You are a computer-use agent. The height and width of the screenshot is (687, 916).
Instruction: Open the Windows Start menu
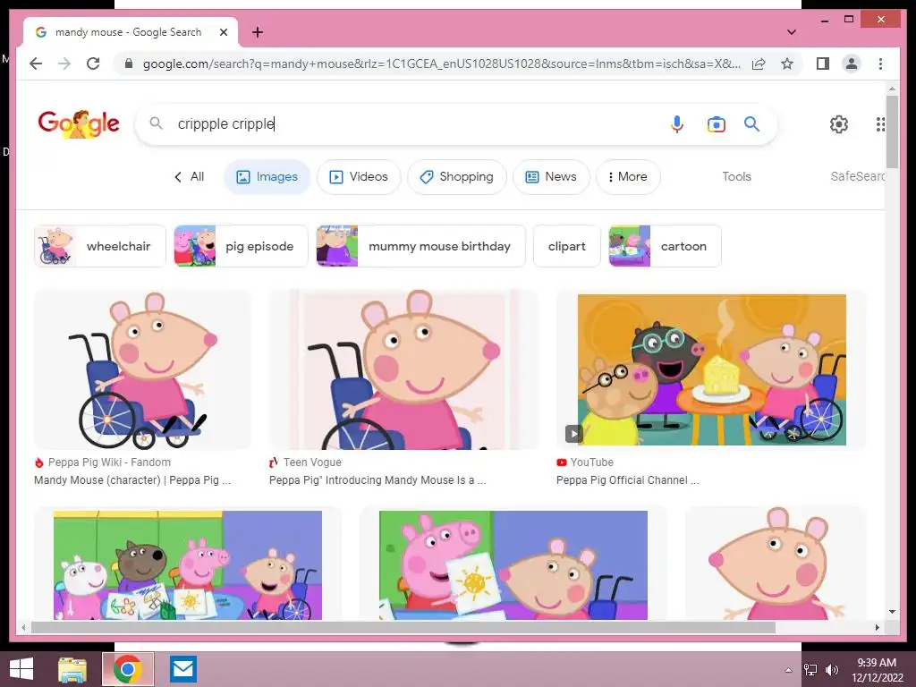(21, 669)
